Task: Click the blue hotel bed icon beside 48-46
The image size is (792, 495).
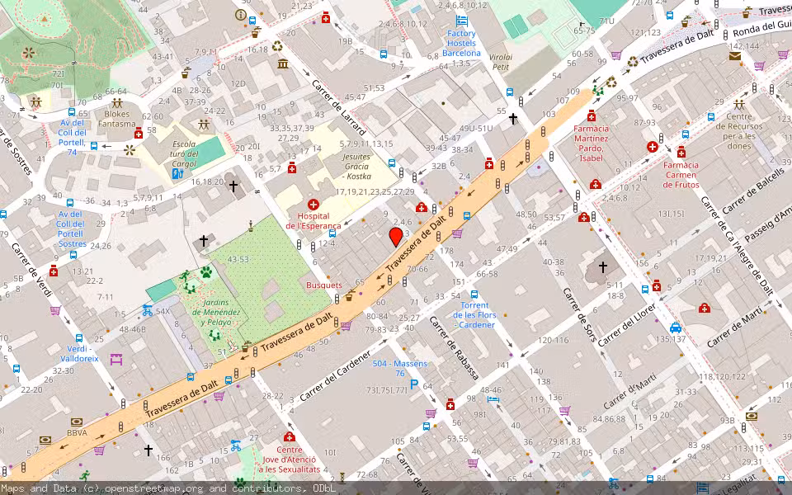Action: point(493,399)
